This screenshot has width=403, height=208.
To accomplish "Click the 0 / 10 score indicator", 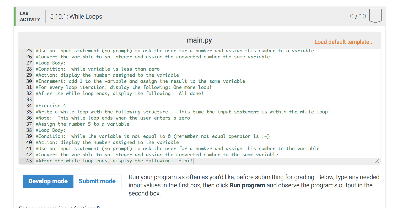I will (358, 16).
